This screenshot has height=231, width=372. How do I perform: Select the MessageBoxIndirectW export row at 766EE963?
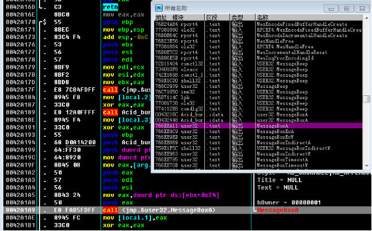pos(258,154)
